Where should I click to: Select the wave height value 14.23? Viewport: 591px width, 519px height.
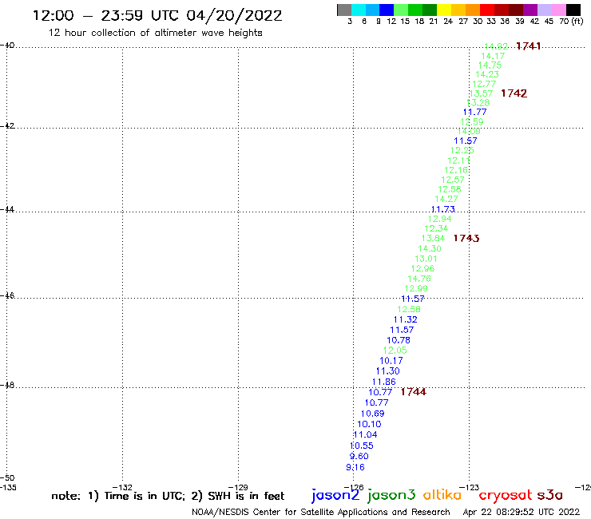pos(487,74)
